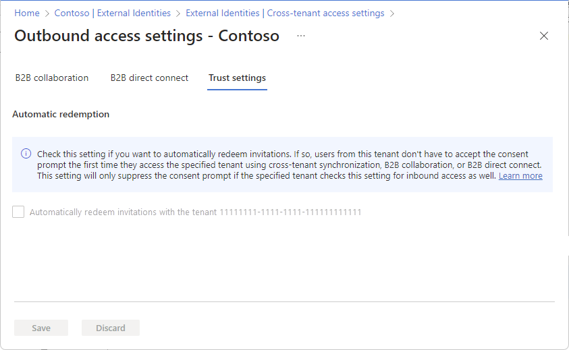Click the breadcrumb chevron after Home
The height and width of the screenshot is (350, 569).
tap(47, 13)
